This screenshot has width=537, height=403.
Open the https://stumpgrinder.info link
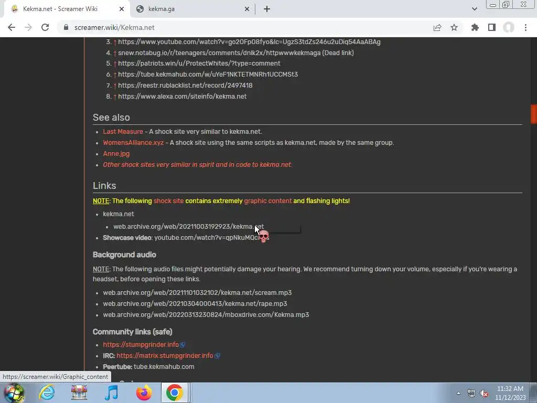coord(141,345)
